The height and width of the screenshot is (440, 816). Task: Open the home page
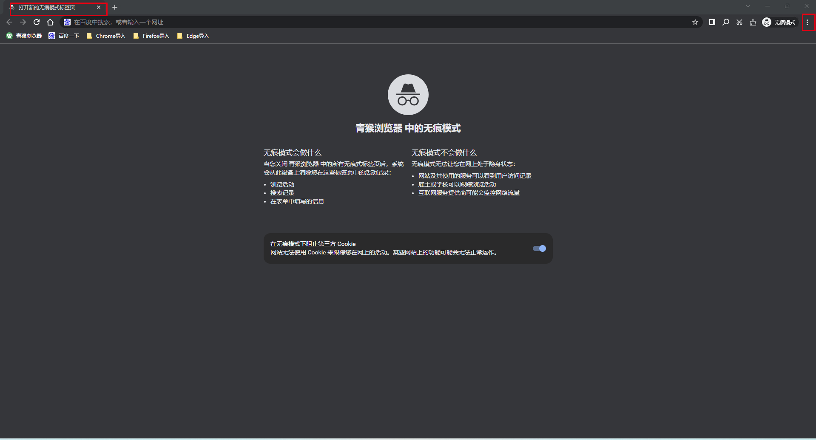click(50, 22)
